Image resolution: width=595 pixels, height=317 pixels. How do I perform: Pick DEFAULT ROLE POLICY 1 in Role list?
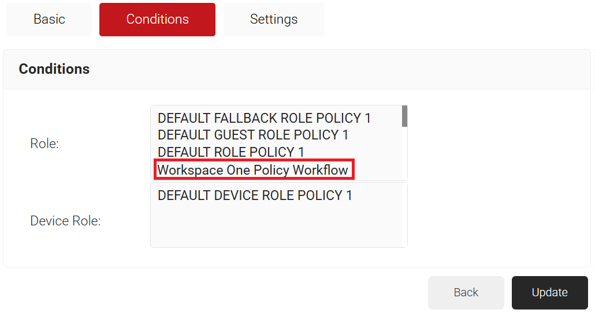click(230, 152)
